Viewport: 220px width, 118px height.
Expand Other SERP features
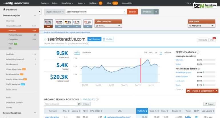(x=179, y=89)
